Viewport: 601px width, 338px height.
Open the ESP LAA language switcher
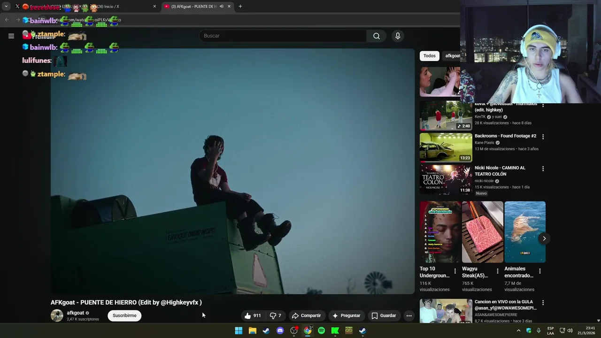[x=550, y=330]
